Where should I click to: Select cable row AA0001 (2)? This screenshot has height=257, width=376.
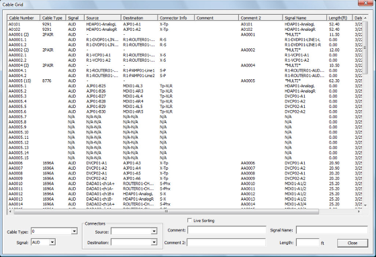pos(184,34)
